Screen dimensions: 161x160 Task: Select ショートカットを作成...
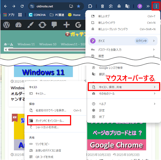56,127
